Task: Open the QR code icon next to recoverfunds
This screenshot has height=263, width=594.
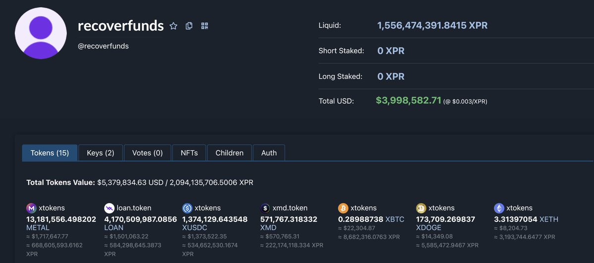Action: pos(205,26)
